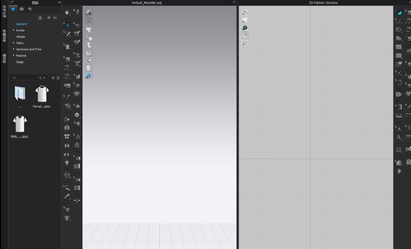Image resolution: width=411 pixels, height=249 pixels.
Task: Select the large A text tool in 2D toolbar
Action: 399,138
